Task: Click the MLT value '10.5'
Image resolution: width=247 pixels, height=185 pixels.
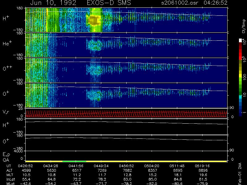Action: coord(27,175)
